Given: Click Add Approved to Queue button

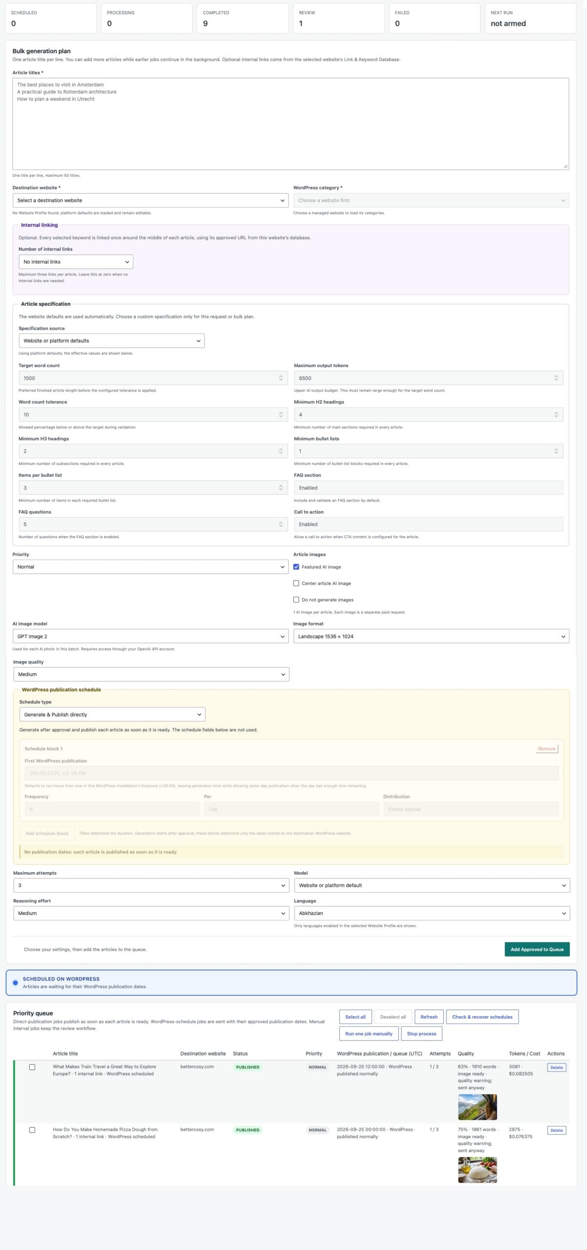Looking at the screenshot, I should [537, 949].
